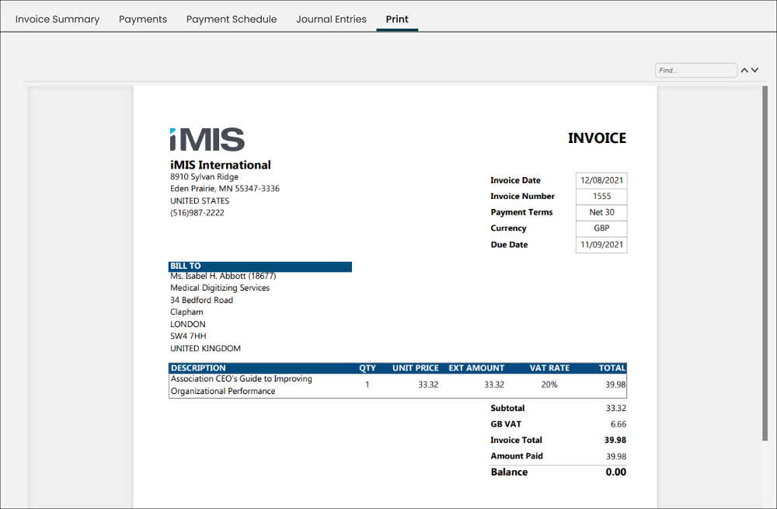The width and height of the screenshot is (777, 509).
Task: Click quantity value 1 in line item
Action: click(368, 385)
